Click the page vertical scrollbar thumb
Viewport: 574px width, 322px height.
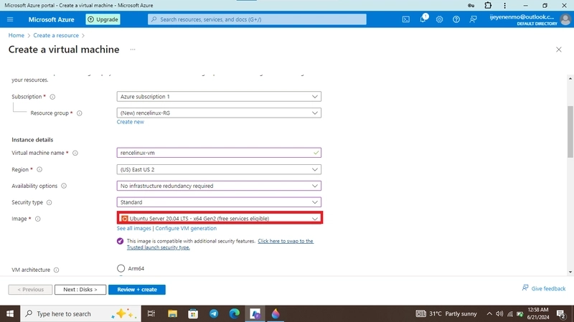(570, 132)
